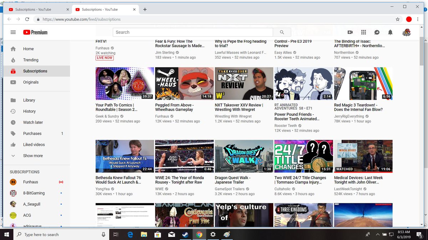This screenshot has height=240, width=428.
Task: Open Bethesda Knew Fallout 76 thumbnail
Action: 125,156
